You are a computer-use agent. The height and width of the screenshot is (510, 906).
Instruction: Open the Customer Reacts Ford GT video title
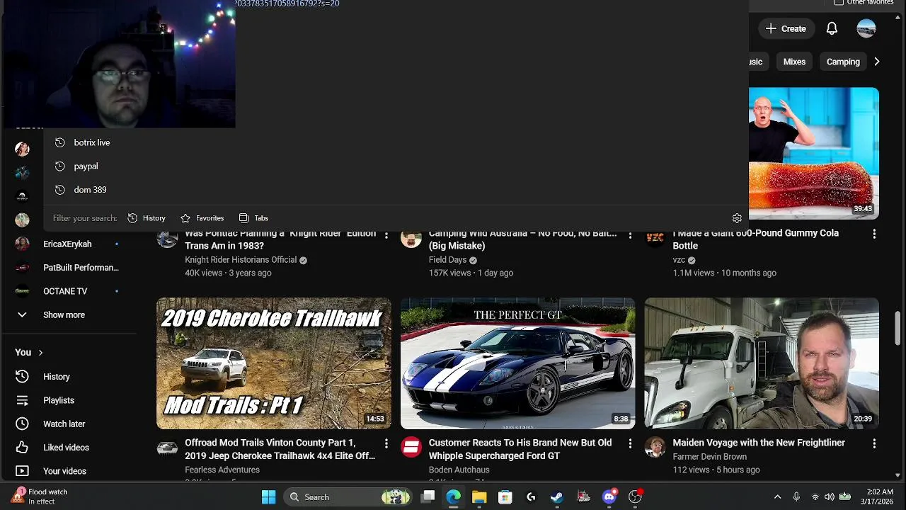520,449
